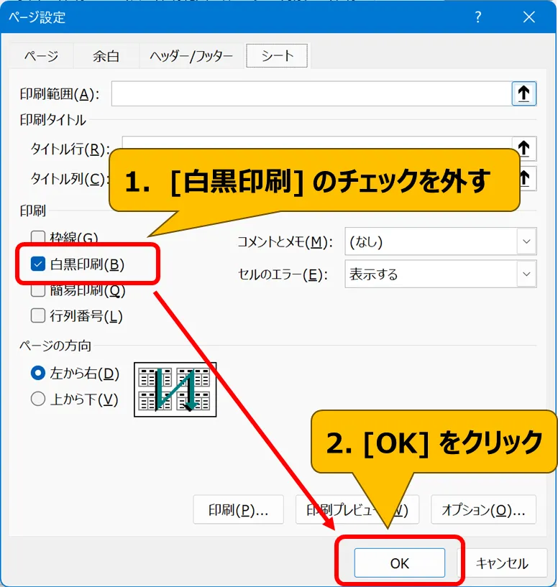Open オプション printer settings button

[x=483, y=510]
